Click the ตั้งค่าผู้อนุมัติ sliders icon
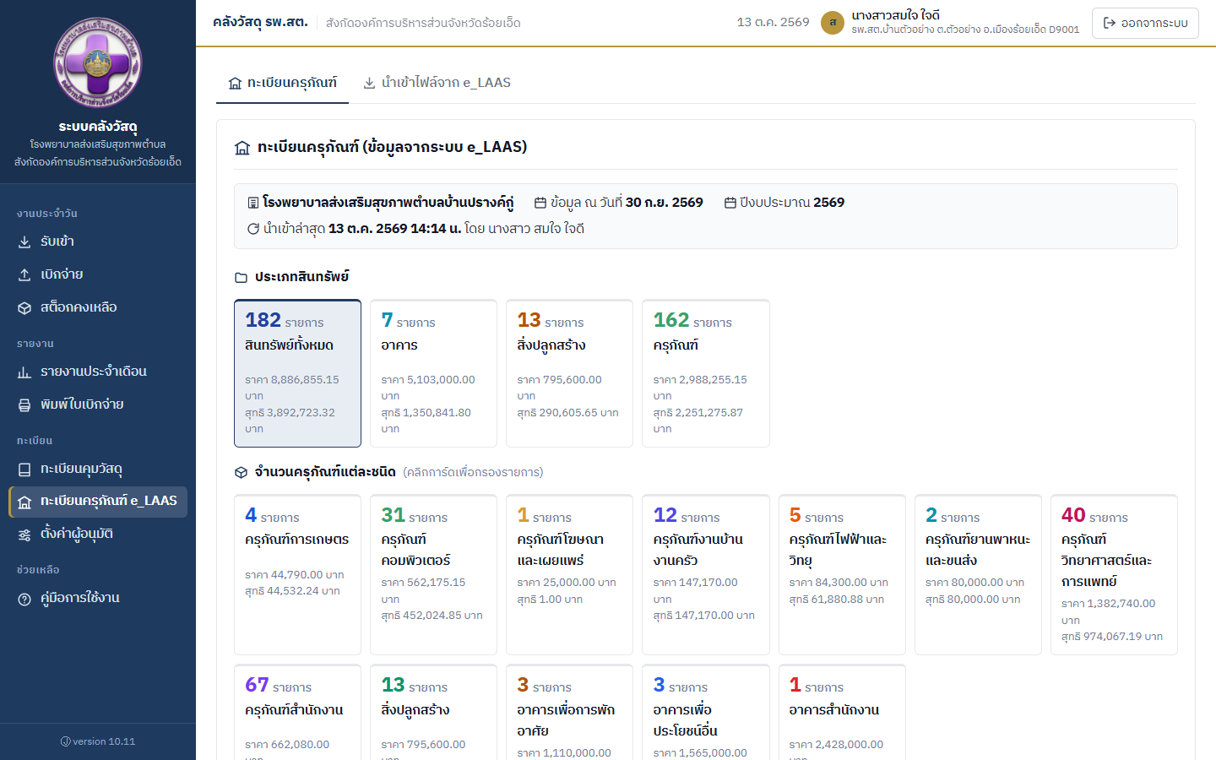 [x=24, y=535]
